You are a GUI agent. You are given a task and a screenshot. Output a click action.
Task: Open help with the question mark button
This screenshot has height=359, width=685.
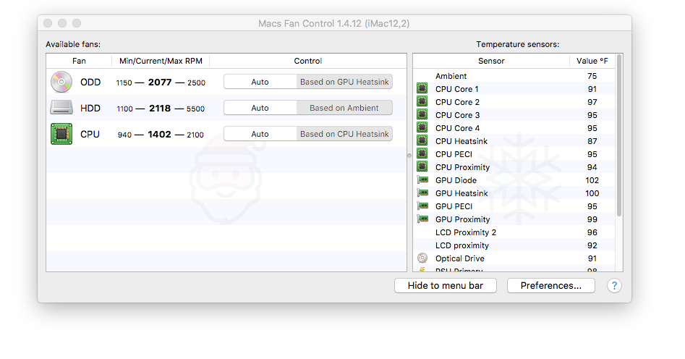(614, 286)
